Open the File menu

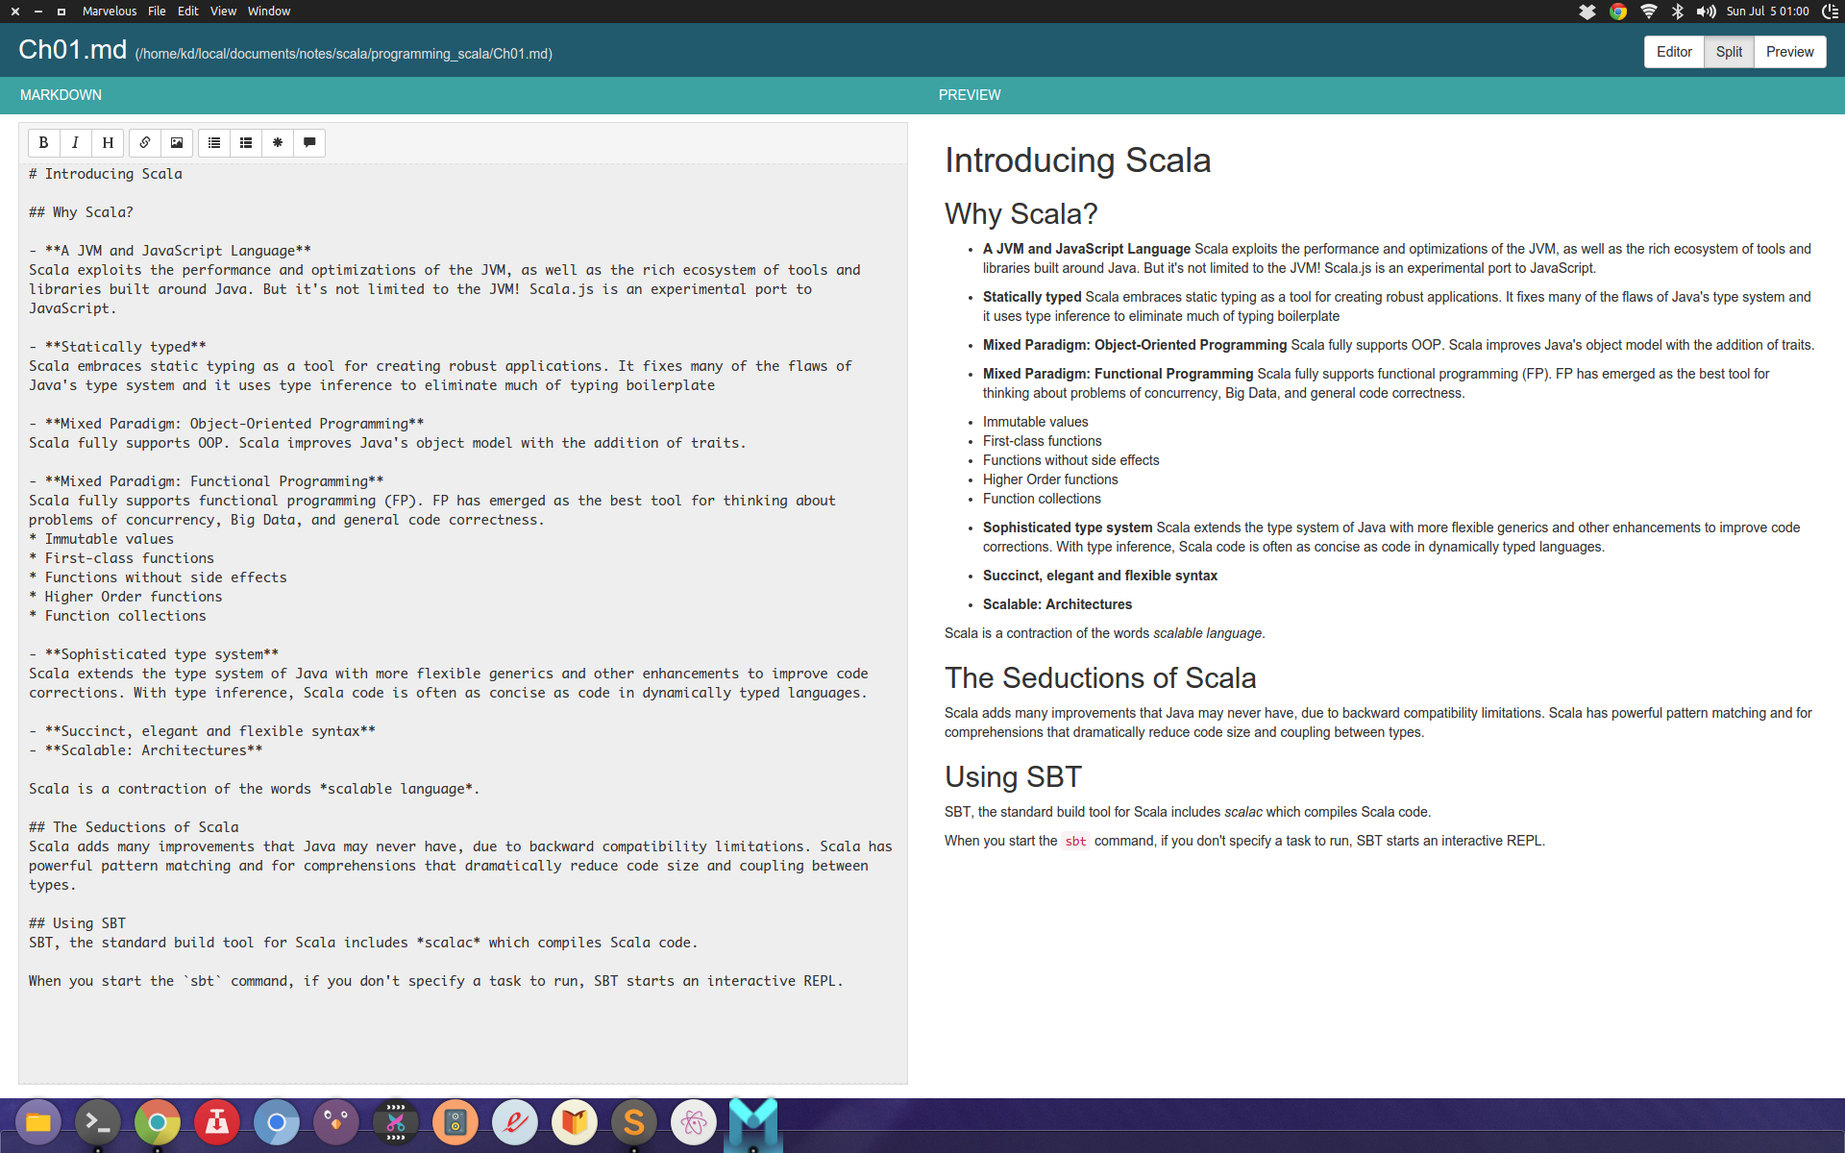coord(157,12)
